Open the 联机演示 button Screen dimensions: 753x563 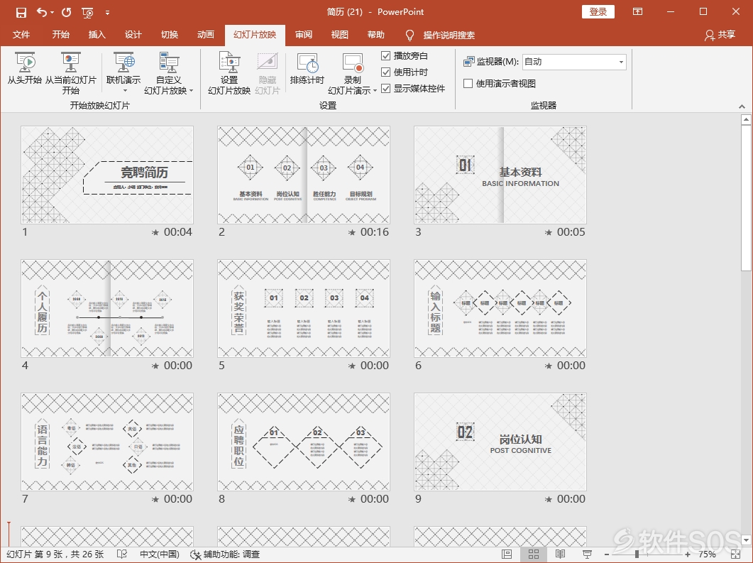pos(123,68)
